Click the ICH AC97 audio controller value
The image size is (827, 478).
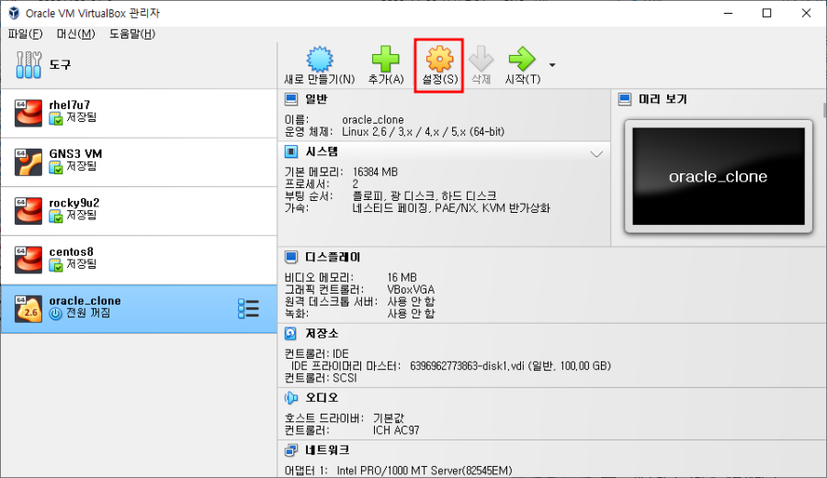(x=396, y=430)
